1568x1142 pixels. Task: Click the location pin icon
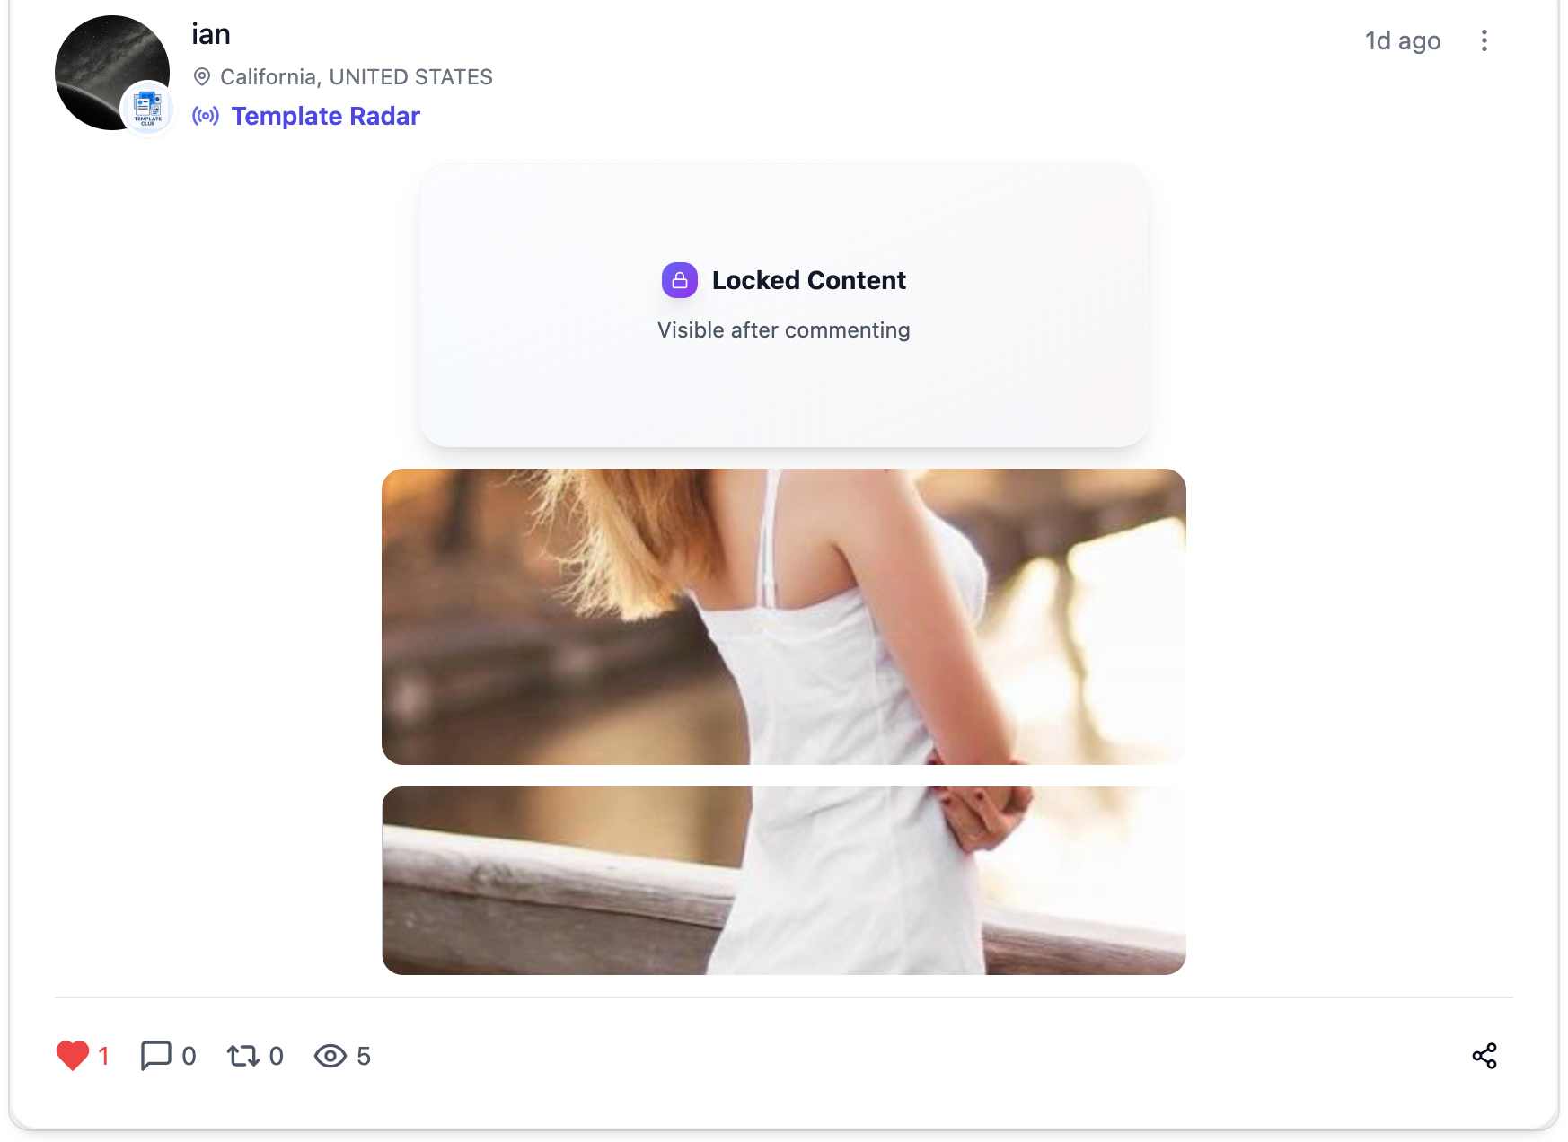(x=202, y=77)
